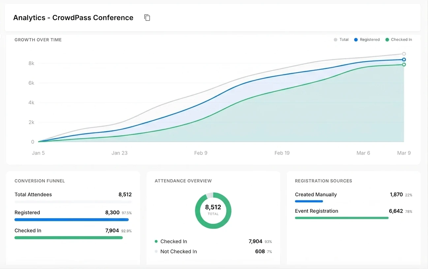
Task: Click the Mar 6 axis label
Action: point(363,153)
